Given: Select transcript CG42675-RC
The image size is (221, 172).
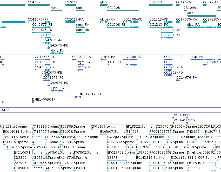Looking at the screenshot, I should (x=43, y=30).
